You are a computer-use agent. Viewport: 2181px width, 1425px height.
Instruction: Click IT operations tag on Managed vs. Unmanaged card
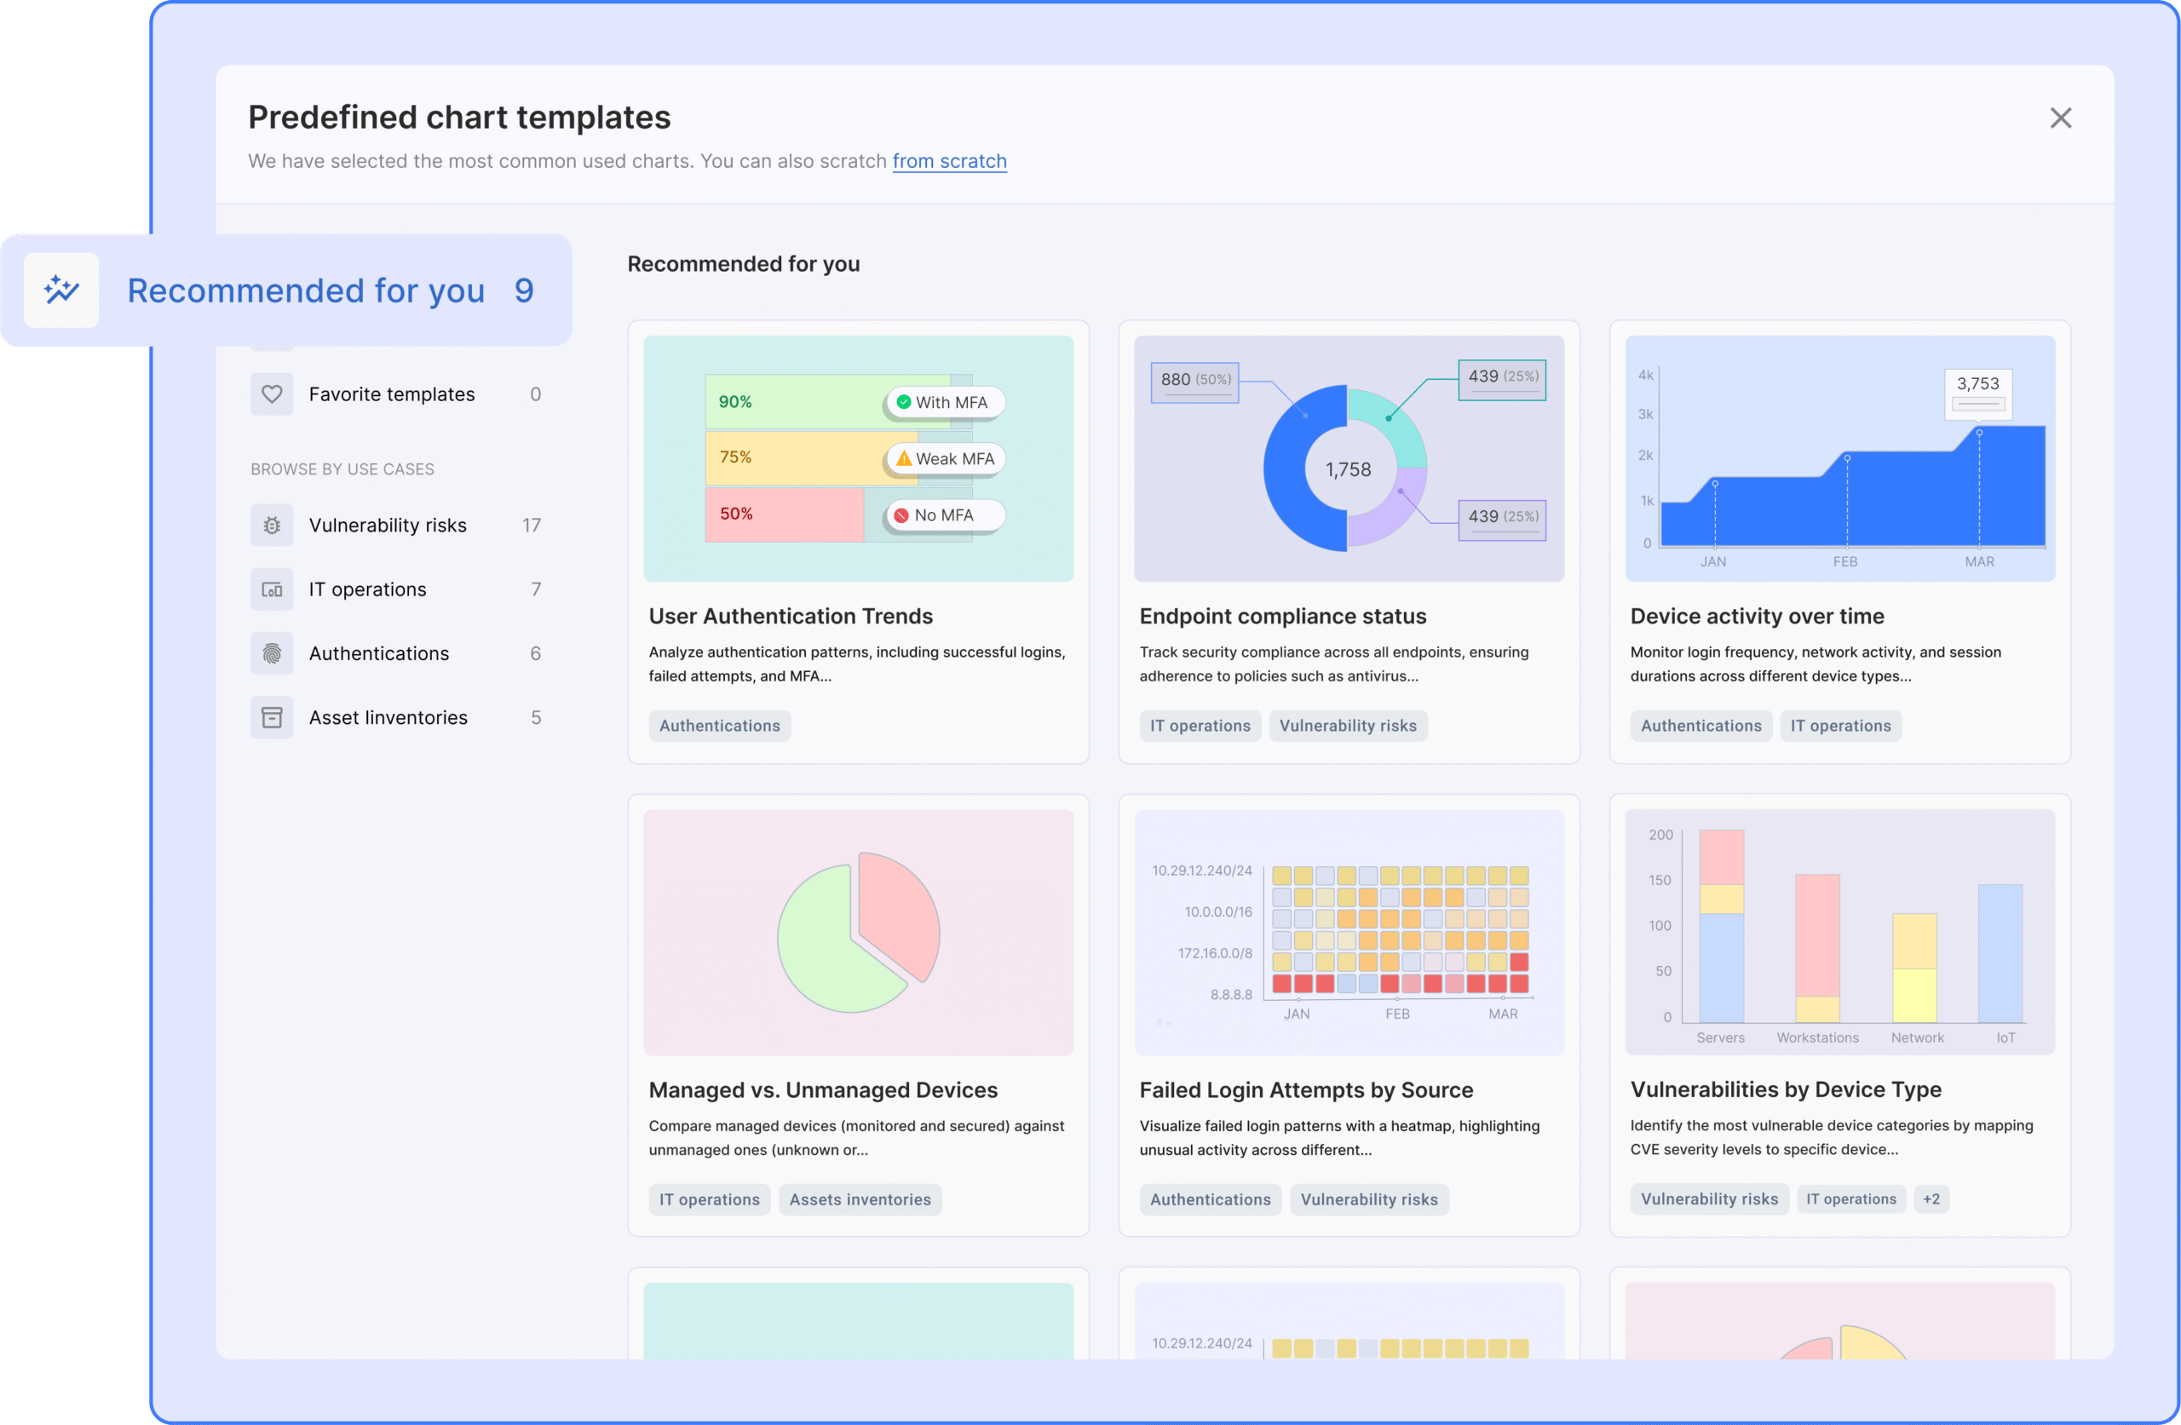tap(710, 1199)
